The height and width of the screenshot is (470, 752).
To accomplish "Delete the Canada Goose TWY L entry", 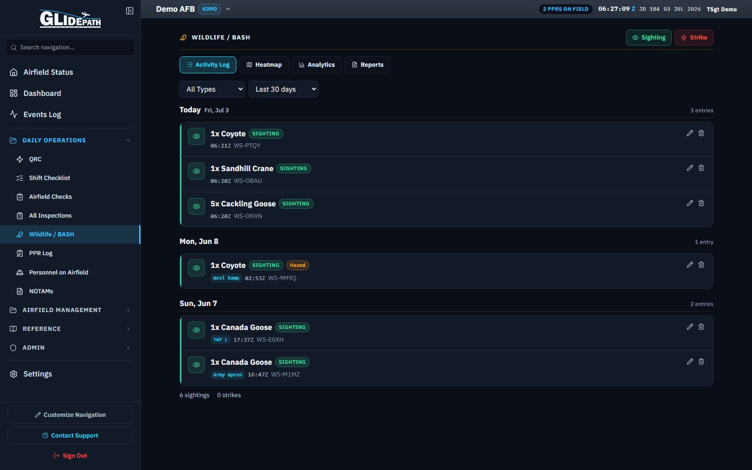I will coord(701,327).
